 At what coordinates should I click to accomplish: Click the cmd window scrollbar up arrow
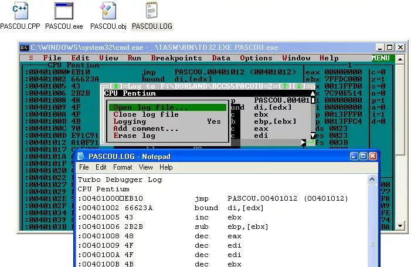pyautogui.click(x=400, y=59)
